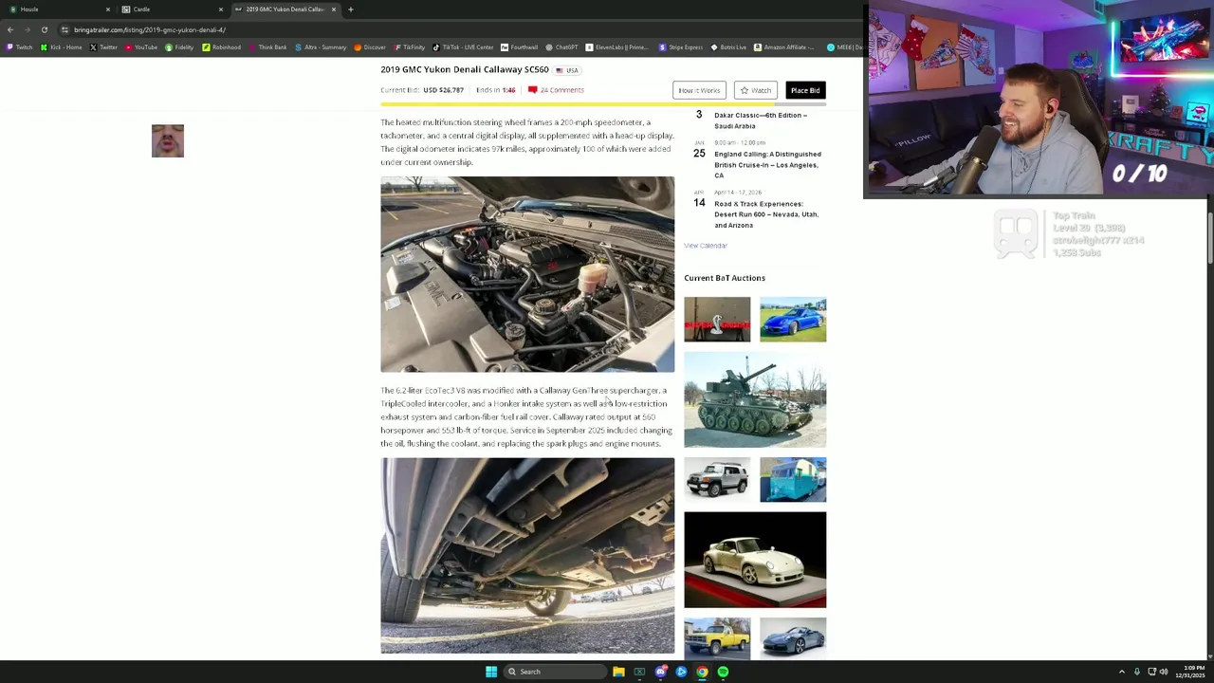
Task: Open the Altra - Summary bookmark
Action: pos(321,47)
